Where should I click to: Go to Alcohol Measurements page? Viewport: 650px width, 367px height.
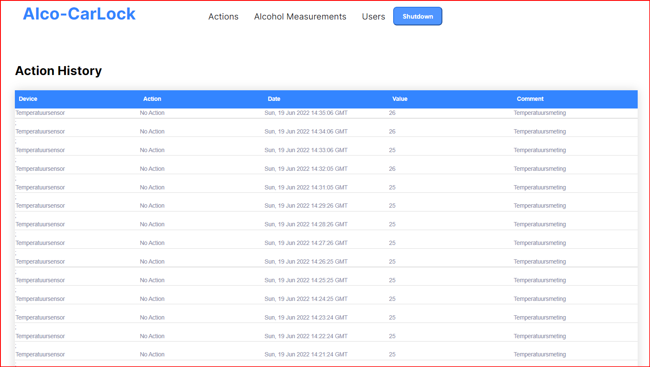click(300, 17)
